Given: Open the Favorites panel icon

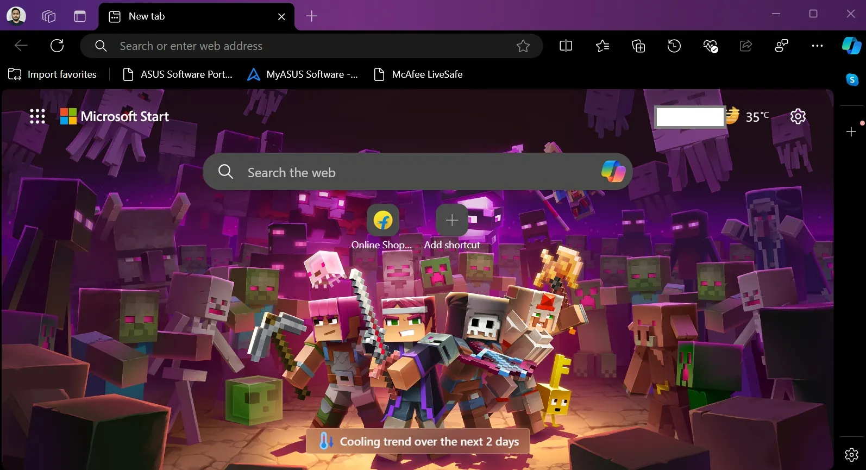Looking at the screenshot, I should [602, 46].
